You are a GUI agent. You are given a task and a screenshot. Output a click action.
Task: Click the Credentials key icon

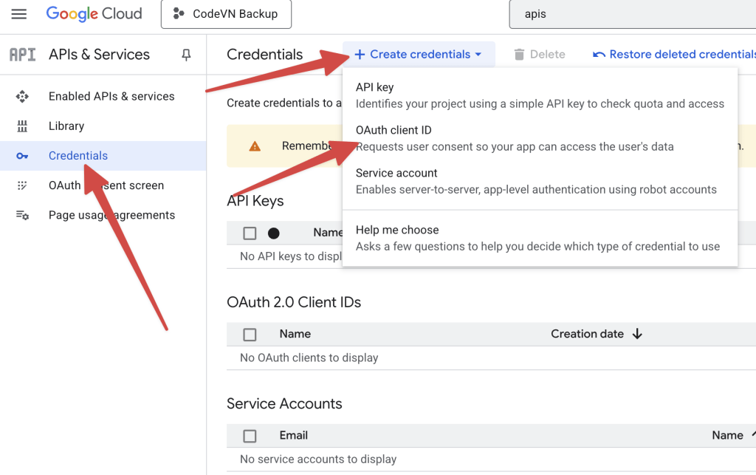coord(22,156)
